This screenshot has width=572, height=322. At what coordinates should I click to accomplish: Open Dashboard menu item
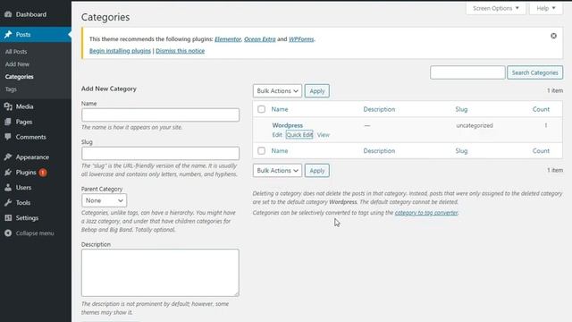point(31,14)
